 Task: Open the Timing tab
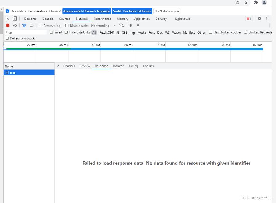(x=133, y=66)
